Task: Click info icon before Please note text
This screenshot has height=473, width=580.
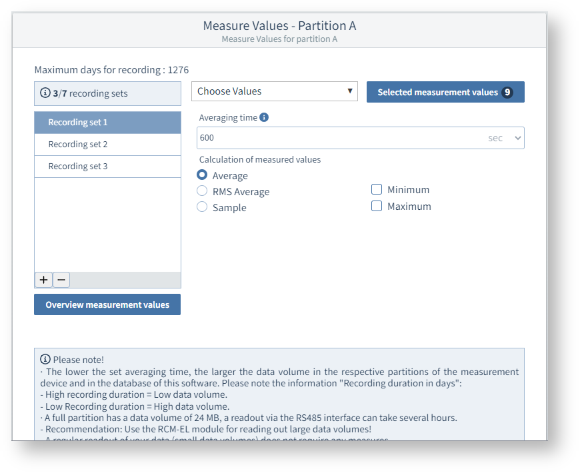Action: [45, 359]
